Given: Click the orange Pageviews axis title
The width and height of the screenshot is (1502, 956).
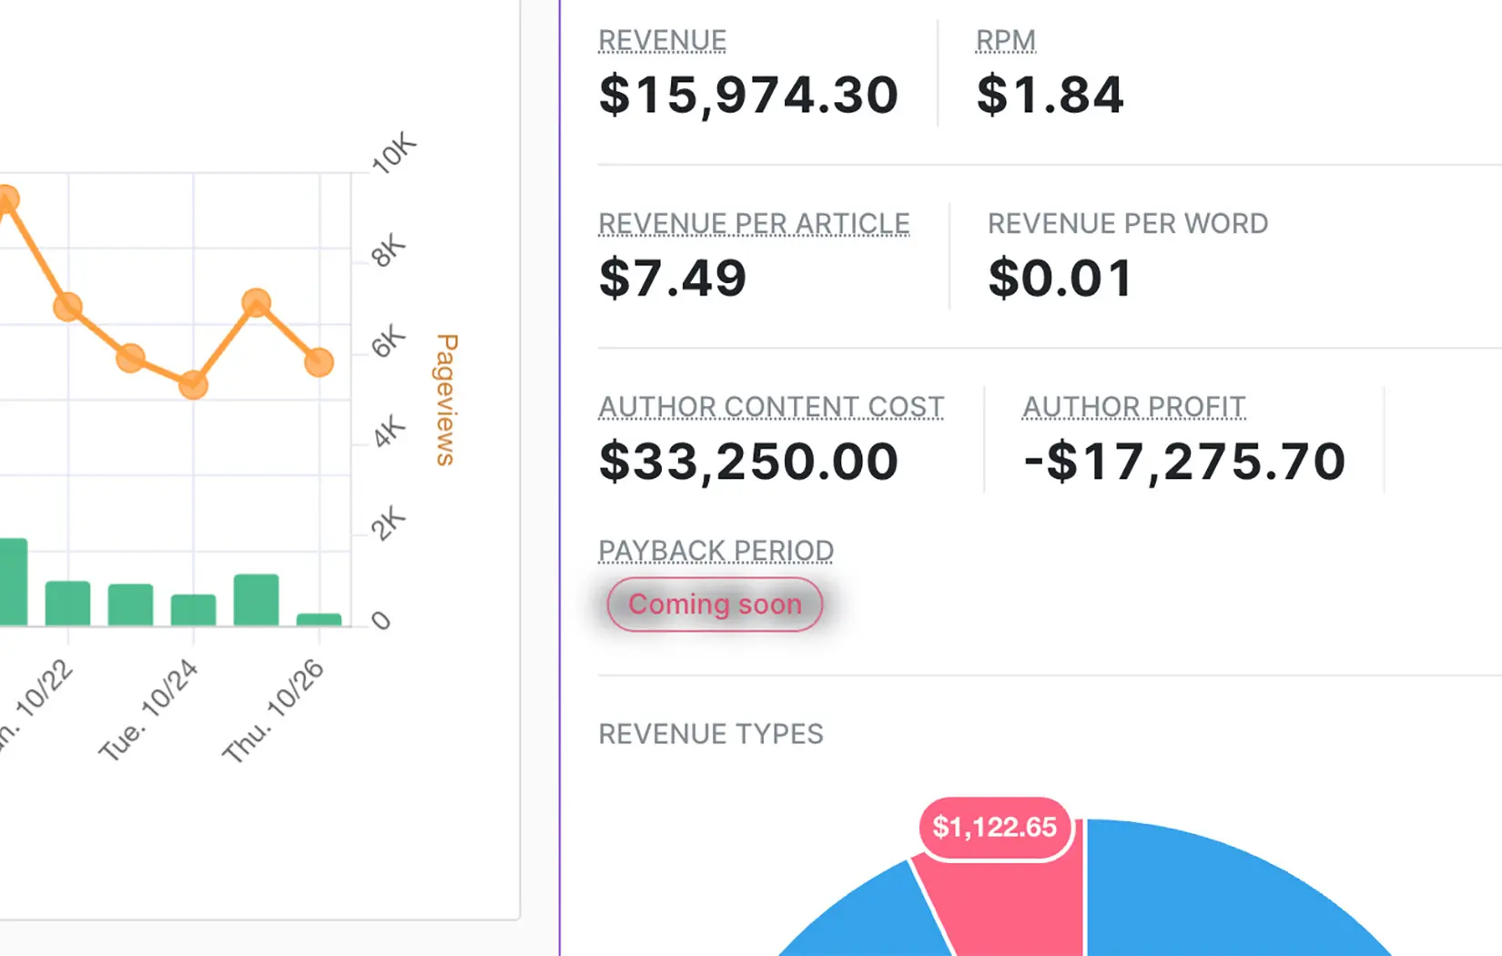Looking at the screenshot, I should tap(446, 400).
